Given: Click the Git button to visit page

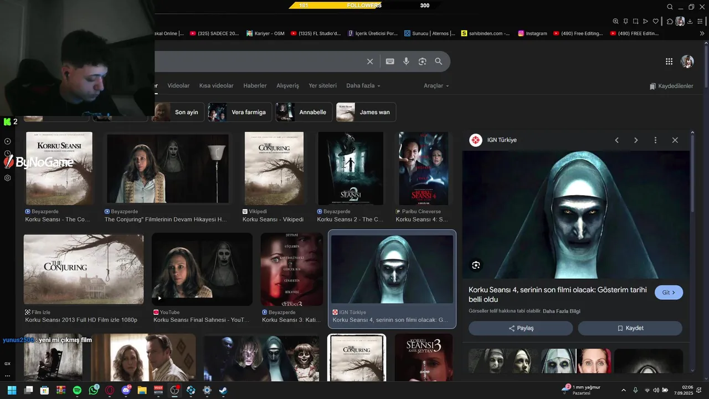Looking at the screenshot, I should tap(669, 293).
